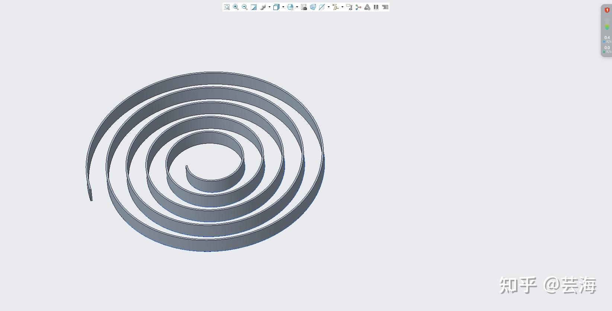Click the pause simulation bars icon
The width and height of the screenshot is (612, 311).
[x=376, y=7]
